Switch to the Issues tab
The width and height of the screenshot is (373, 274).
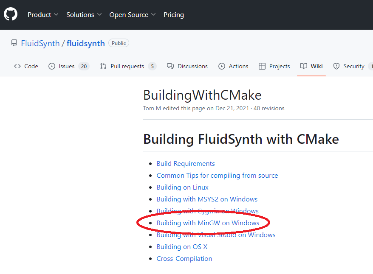(69, 66)
